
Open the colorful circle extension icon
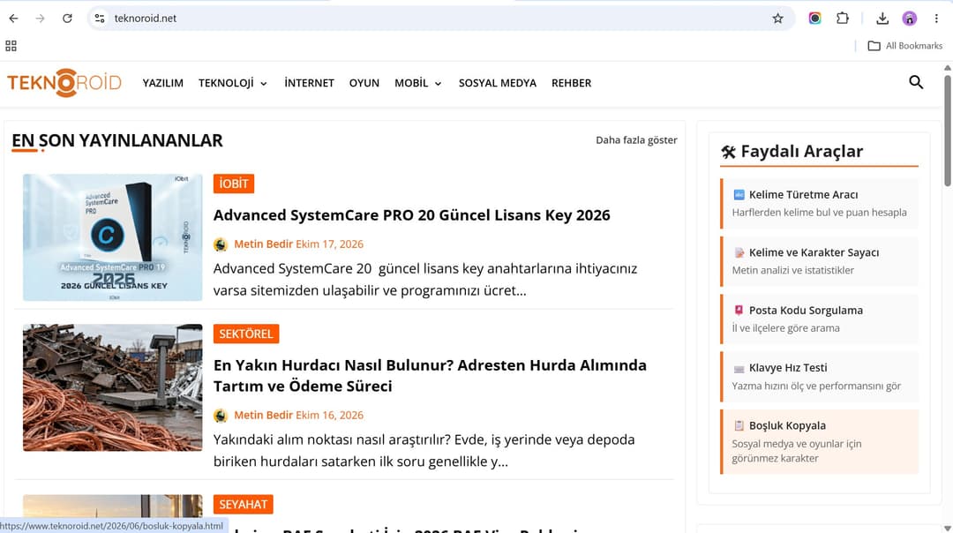[x=815, y=19]
